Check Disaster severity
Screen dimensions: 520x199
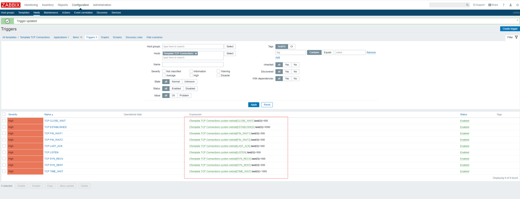(x=218, y=75)
